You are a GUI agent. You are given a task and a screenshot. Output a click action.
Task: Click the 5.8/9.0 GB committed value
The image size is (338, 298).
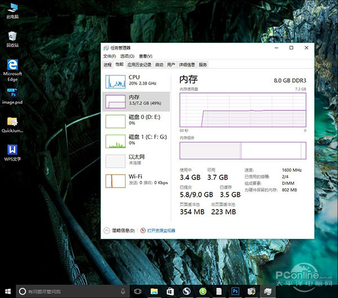coord(197,195)
